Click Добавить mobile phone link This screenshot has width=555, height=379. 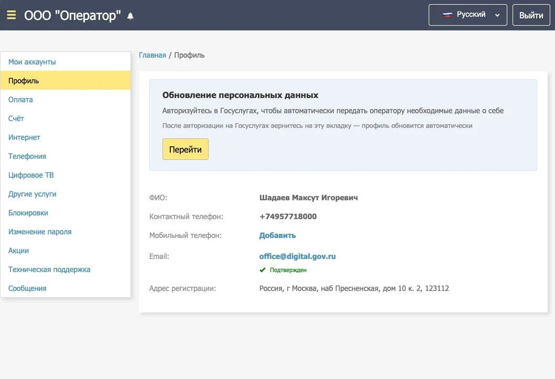coord(278,235)
